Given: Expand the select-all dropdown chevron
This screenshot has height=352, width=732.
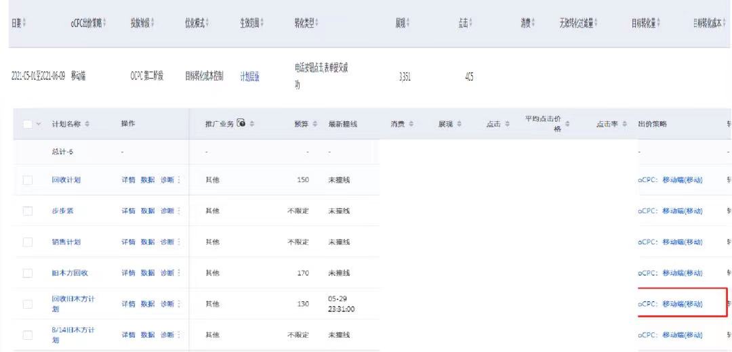Looking at the screenshot, I should tap(39, 124).
